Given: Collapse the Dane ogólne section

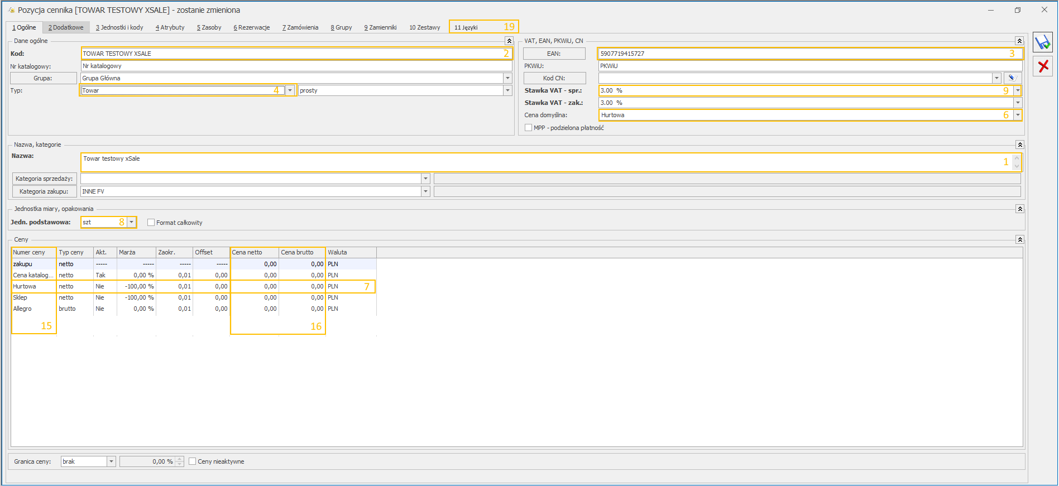Looking at the screenshot, I should coord(509,41).
